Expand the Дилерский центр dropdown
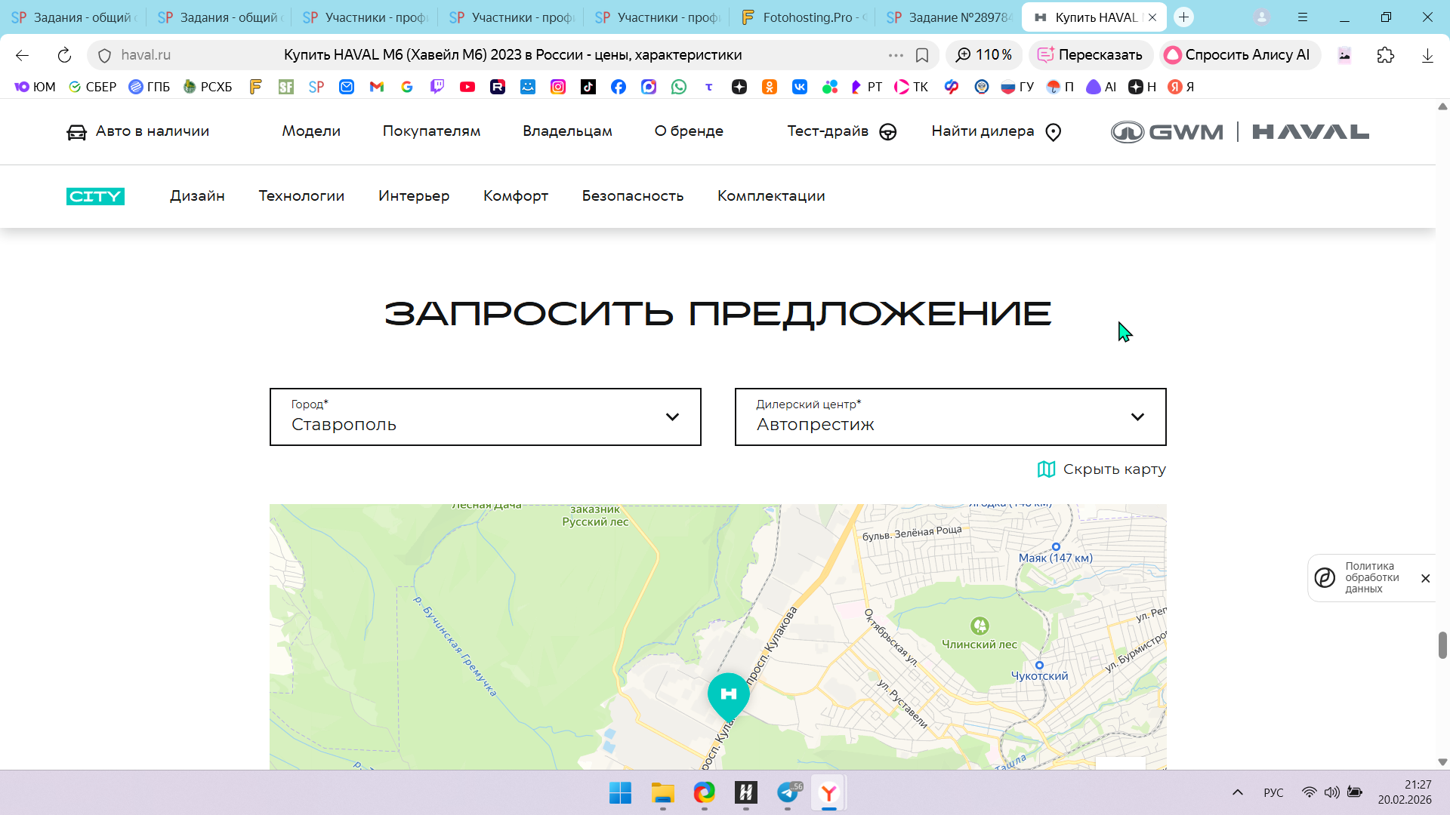Image resolution: width=1450 pixels, height=815 pixels. (950, 417)
